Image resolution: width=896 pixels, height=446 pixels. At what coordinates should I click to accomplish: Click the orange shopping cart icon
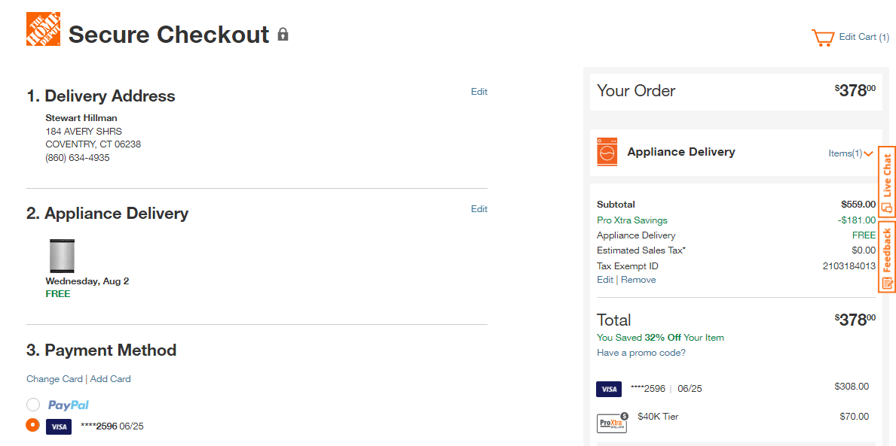(x=823, y=38)
